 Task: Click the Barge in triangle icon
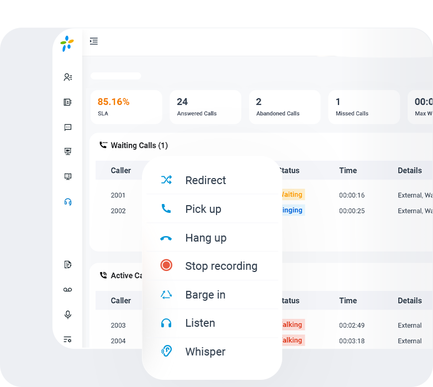coord(166,295)
